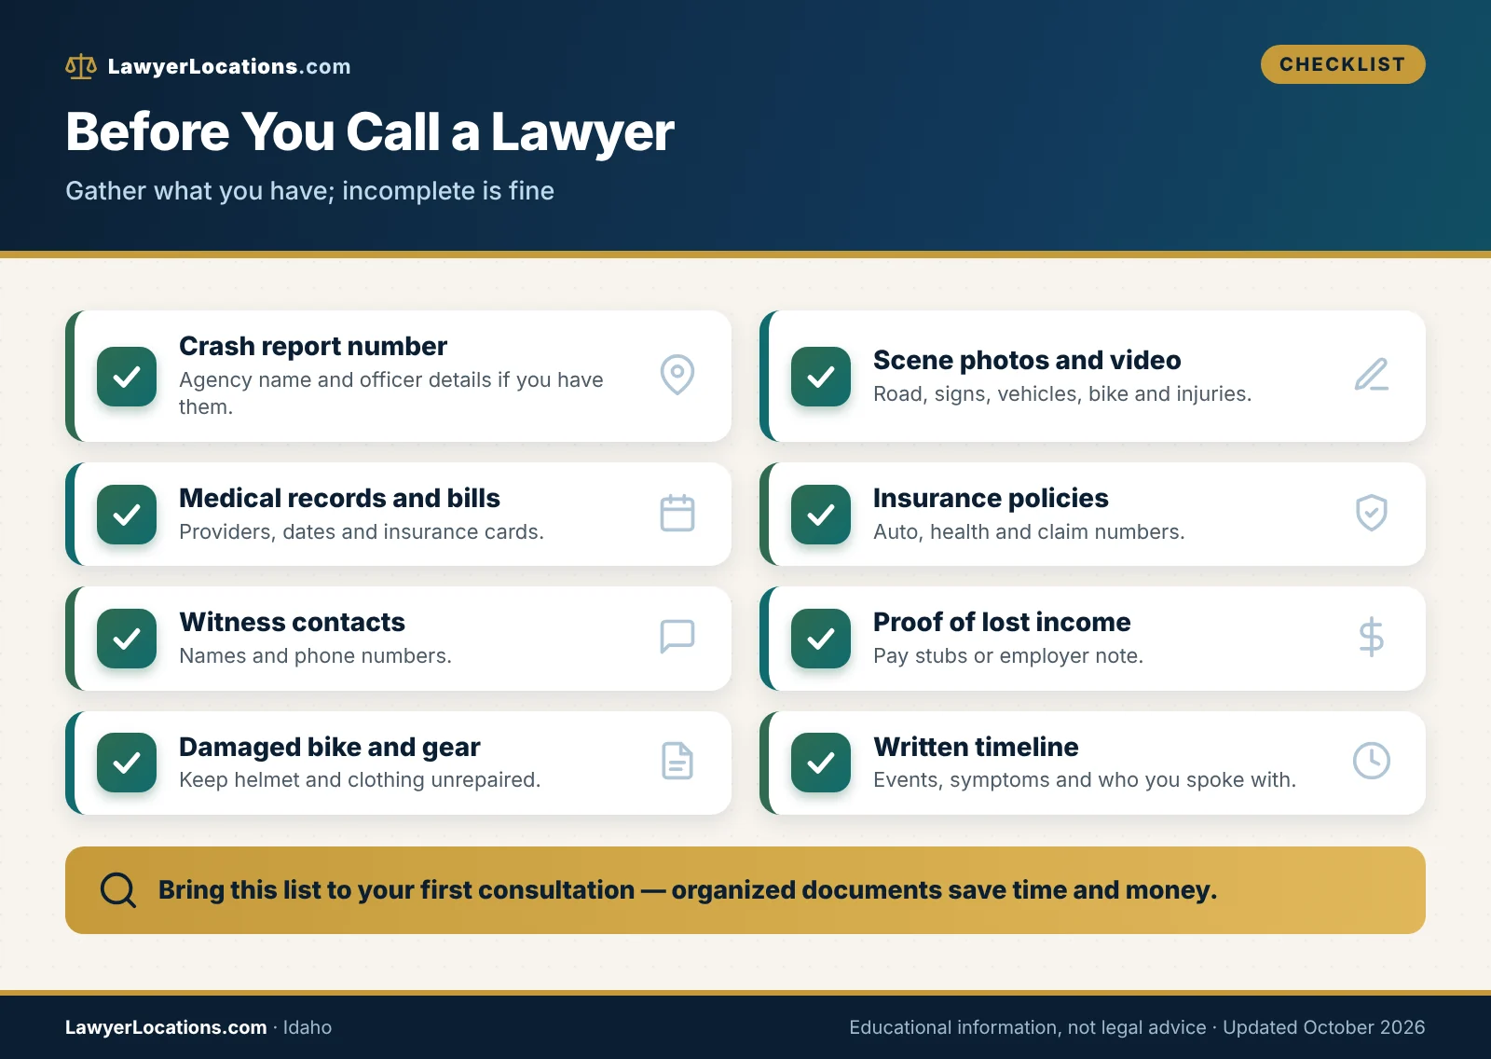Click the 'Educational information, not legal advice' footer note

[x=1028, y=1027]
